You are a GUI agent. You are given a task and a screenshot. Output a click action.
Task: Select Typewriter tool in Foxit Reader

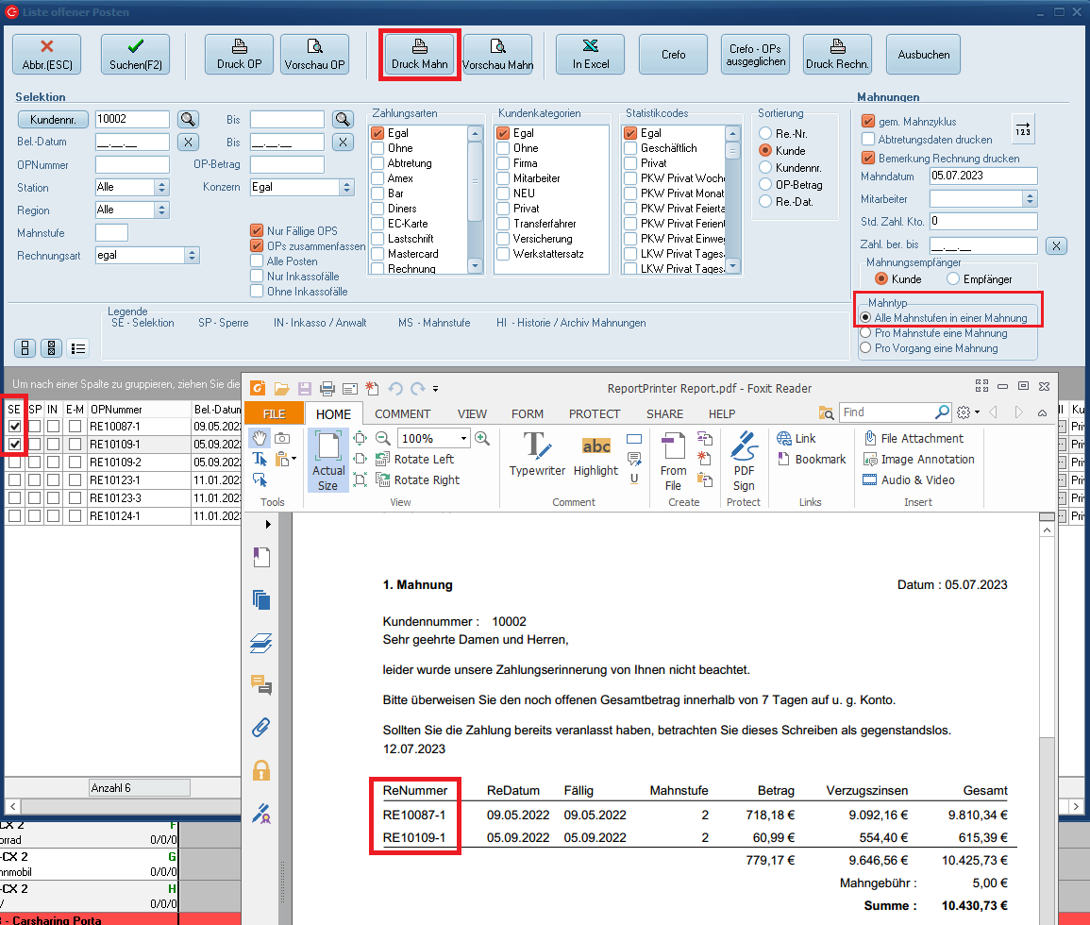[537, 454]
